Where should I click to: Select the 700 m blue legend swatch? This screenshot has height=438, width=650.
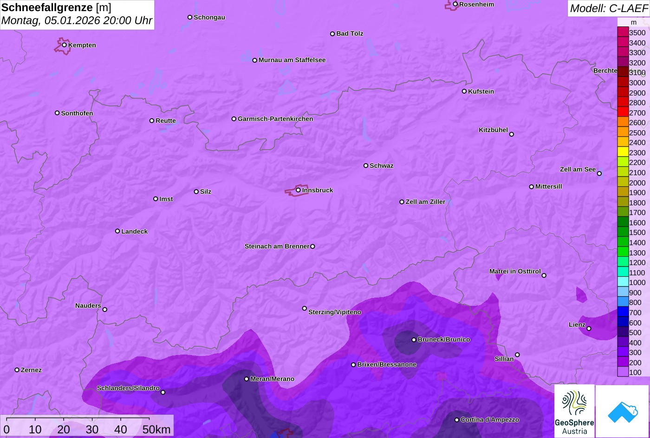[623, 312]
